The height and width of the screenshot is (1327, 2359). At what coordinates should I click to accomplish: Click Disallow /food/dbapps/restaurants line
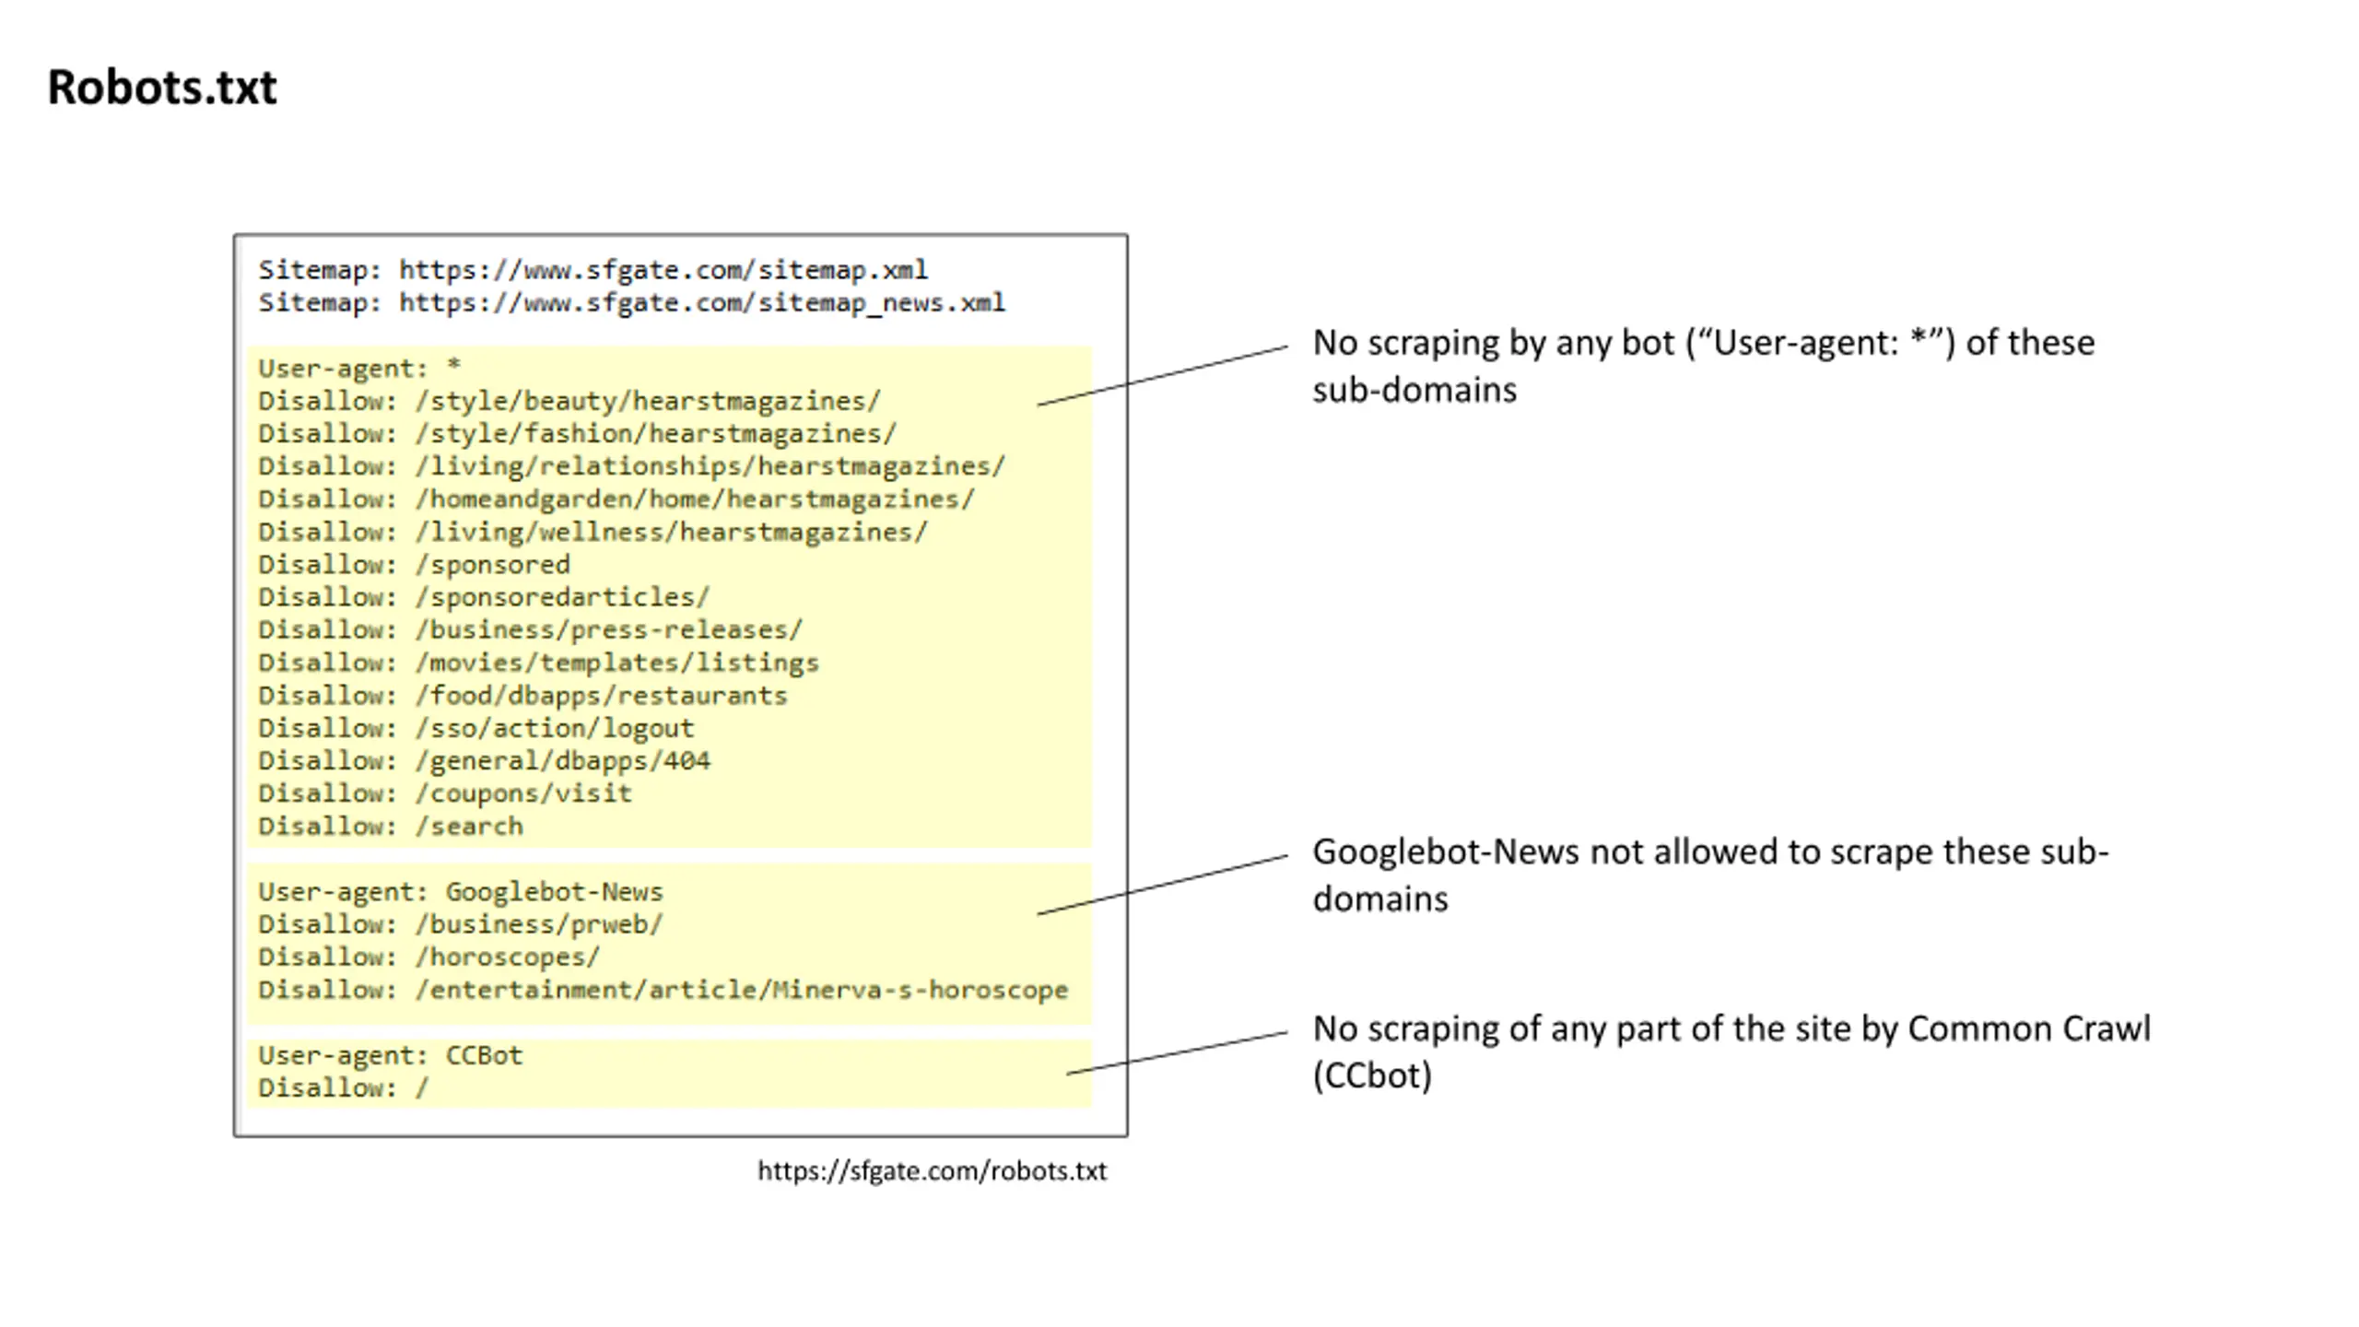pyautogui.click(x=522, y=696)
